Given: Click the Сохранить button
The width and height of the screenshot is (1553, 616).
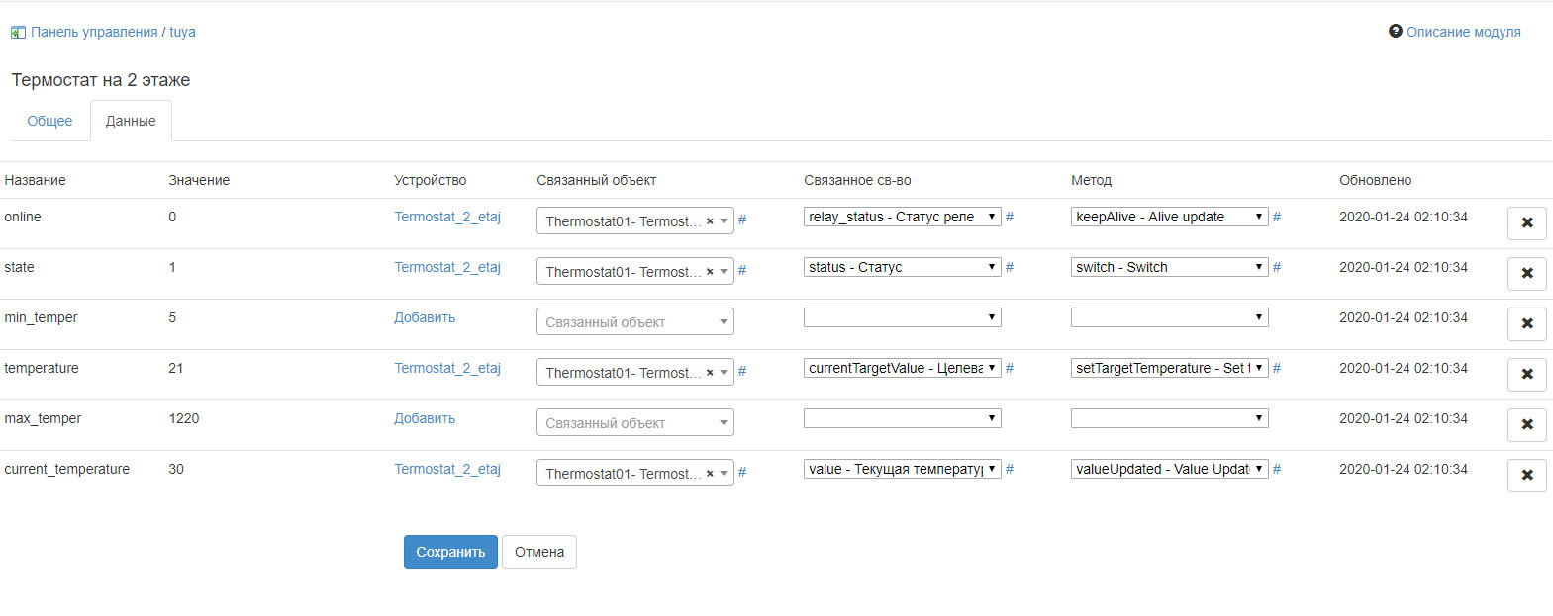Looking at the screenshot, I should pyautogui.click(x=450, y=552).
